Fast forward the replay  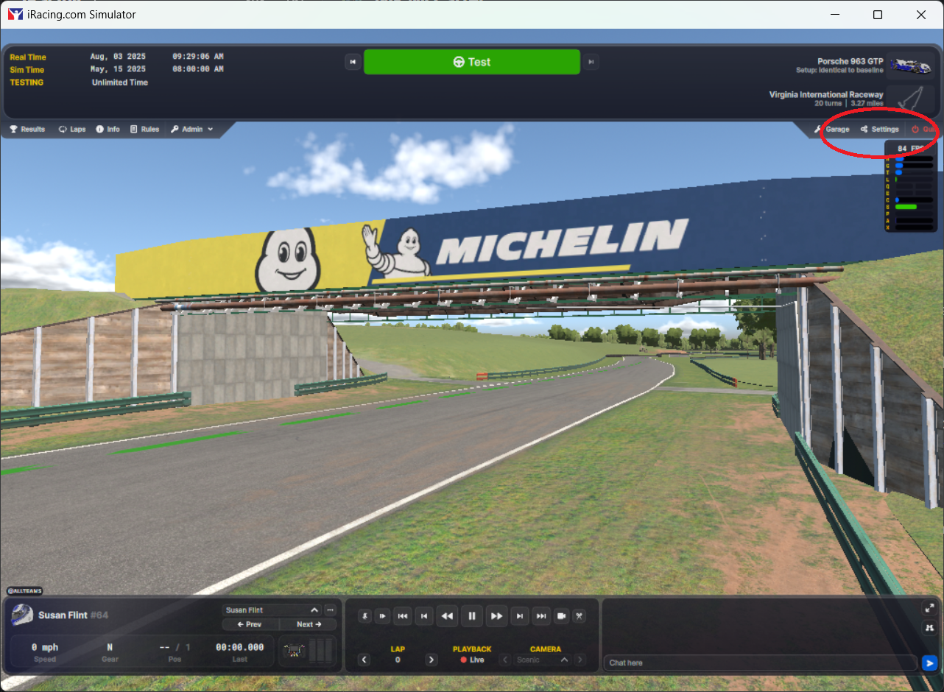click(497, 616)
